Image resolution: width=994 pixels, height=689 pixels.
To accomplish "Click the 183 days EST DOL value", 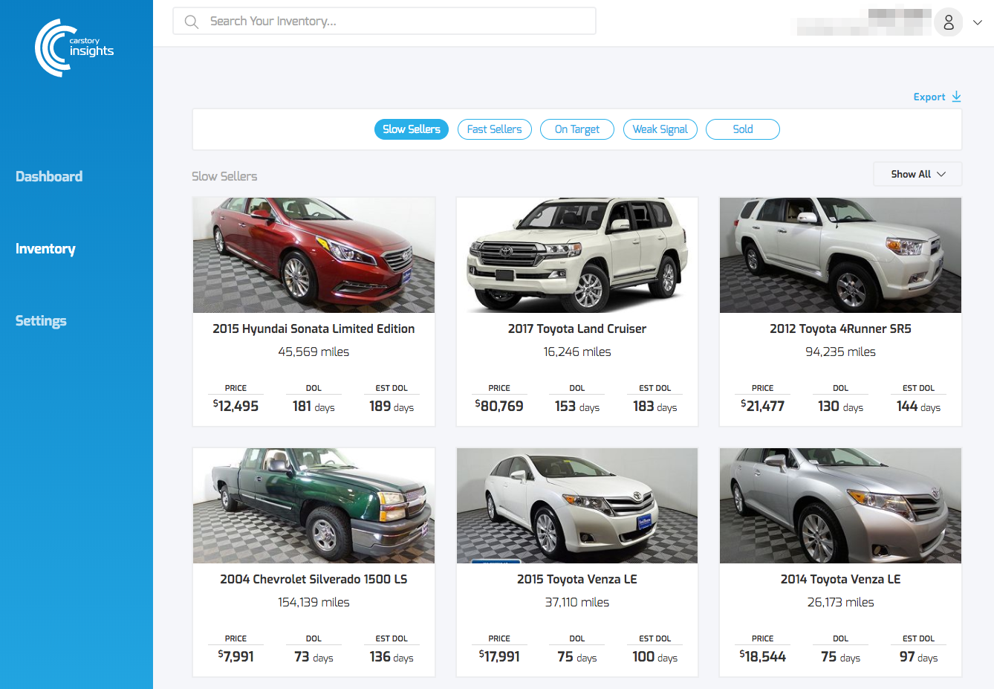I will tap(655, 407).
